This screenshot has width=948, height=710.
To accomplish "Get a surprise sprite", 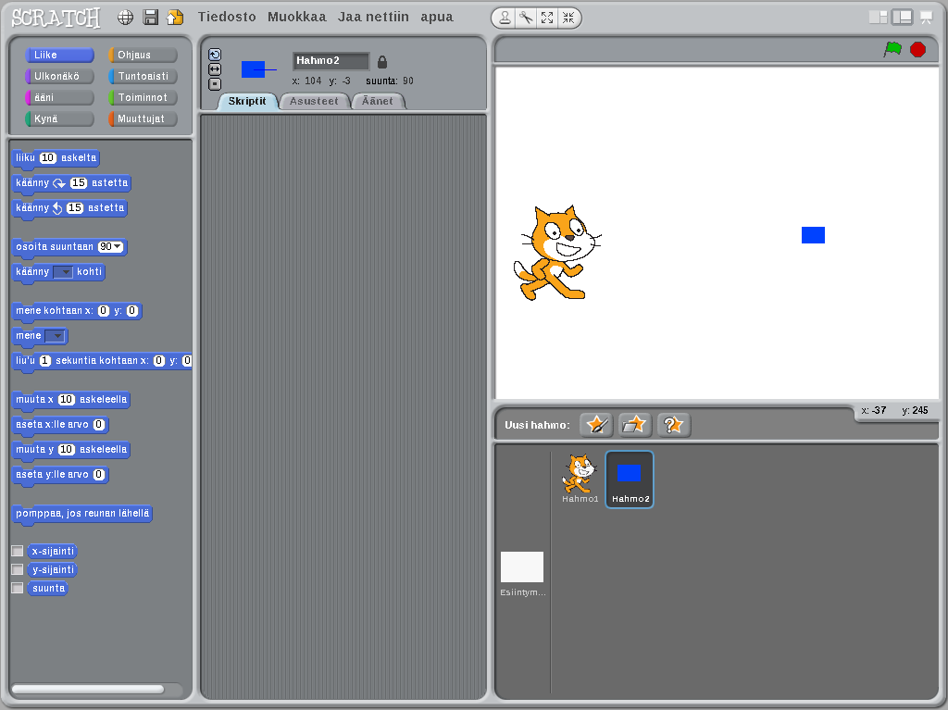I will (x=674, y=425).
